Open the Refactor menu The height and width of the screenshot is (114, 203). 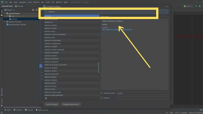tap(36, 2)
